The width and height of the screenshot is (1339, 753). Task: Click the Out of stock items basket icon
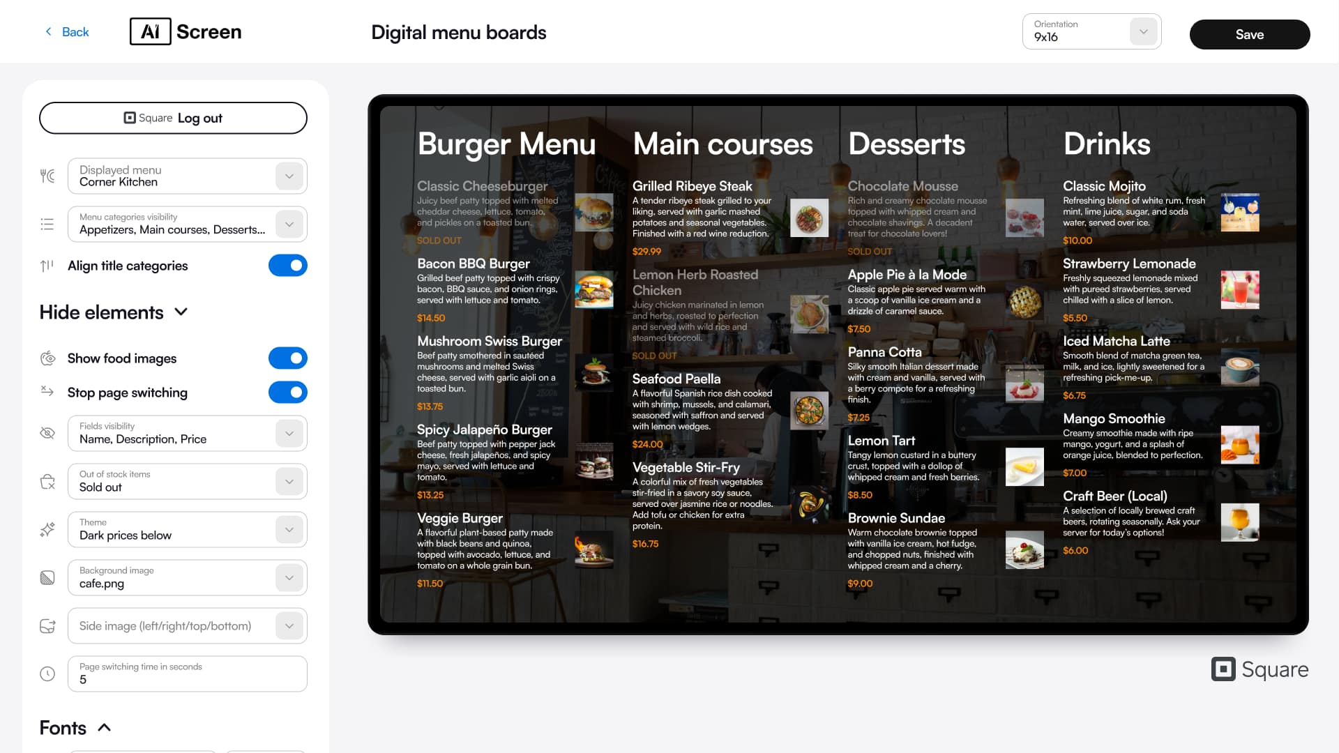[47, 481]
